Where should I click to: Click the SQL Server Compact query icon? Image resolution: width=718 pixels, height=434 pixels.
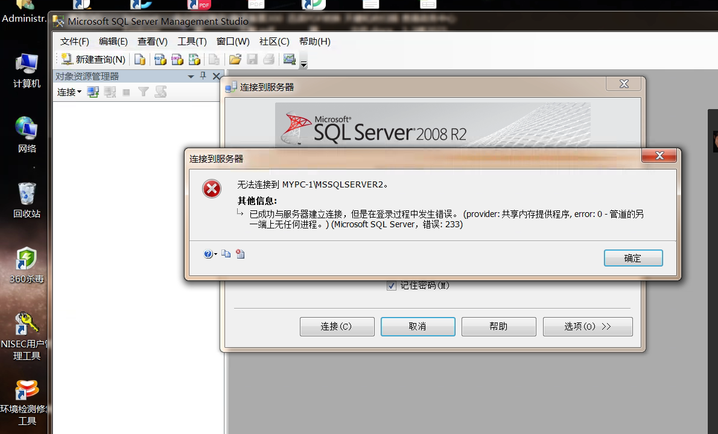point(214,60)
